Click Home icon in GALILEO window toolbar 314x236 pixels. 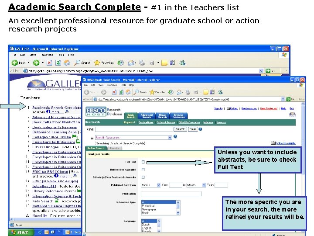click(x=67, y=63)
